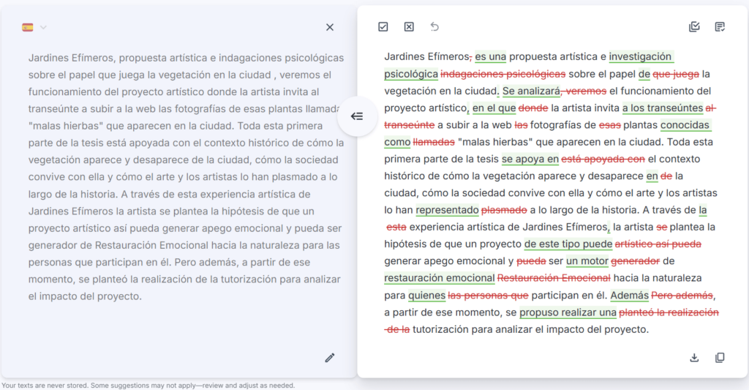The image size is (749, 390).
Task: Click the suggestion "propuso realizar una"
Action: pos(568,312)
